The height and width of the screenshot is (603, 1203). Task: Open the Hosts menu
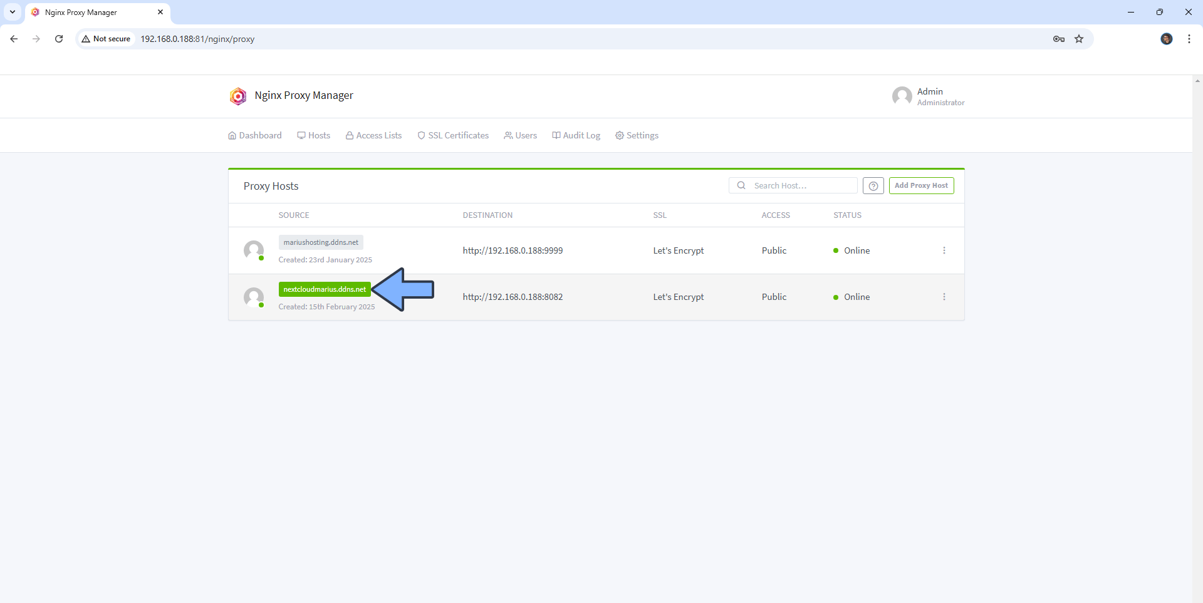[x=314, y=135]
